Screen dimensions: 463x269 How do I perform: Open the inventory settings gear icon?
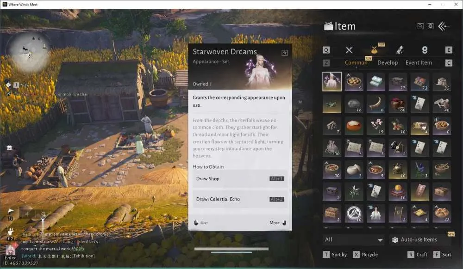431,26
